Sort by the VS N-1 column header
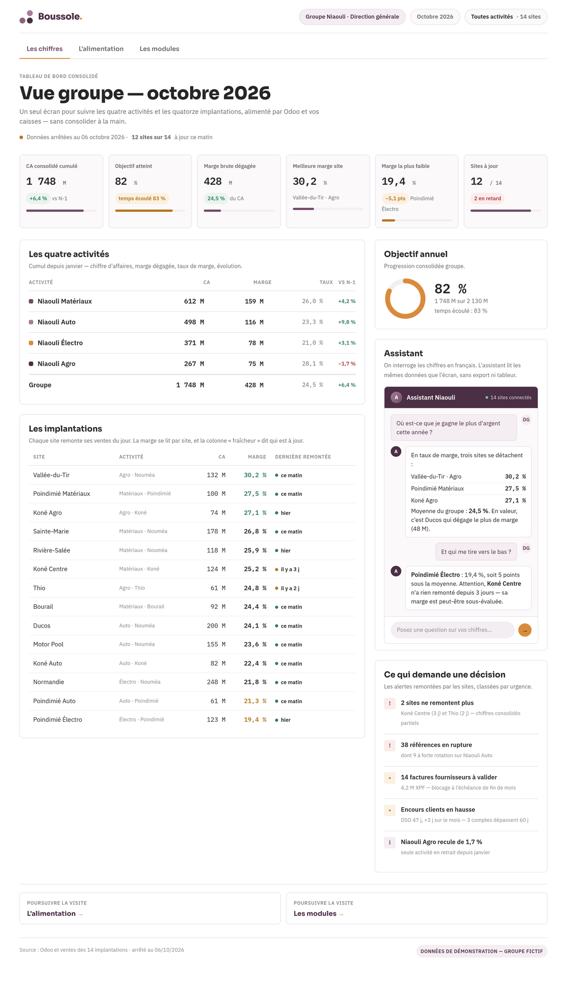 pyautogui.click(x=347, y=282)
